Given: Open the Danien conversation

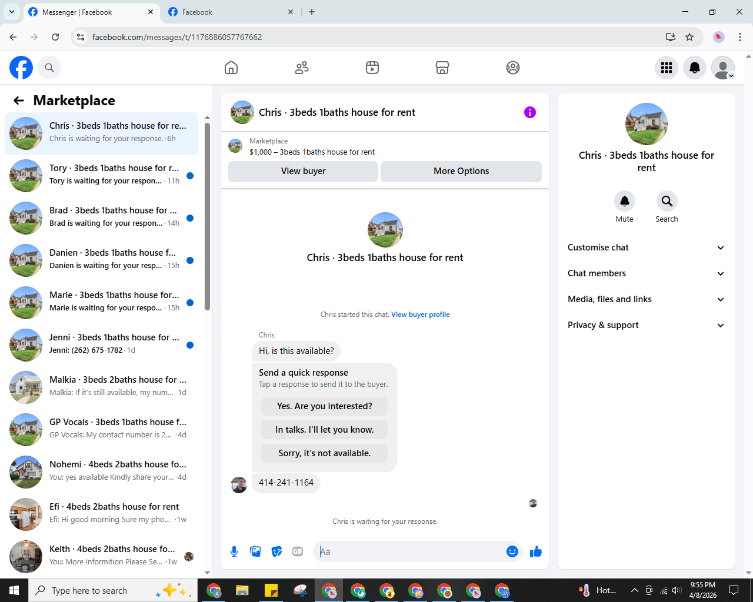Looking at the screenshot, I should pyautogui.click(x=101, y=260).
